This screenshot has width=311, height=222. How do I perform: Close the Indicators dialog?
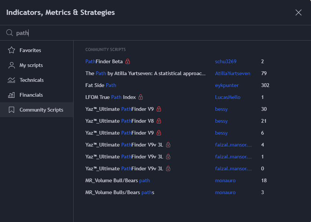coord(298,13)
